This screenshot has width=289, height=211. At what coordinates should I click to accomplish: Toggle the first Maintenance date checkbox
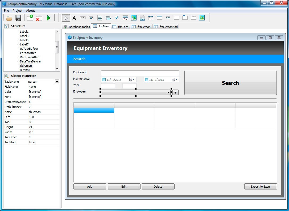point(104,80)
